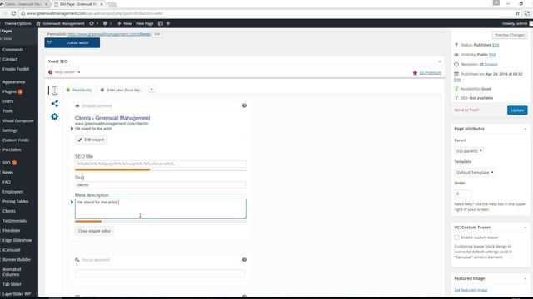Click the SEO title length progress bar

click(x=161, y=169)
